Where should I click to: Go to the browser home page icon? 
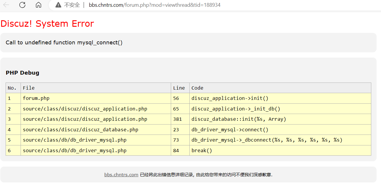pos(38,5)
